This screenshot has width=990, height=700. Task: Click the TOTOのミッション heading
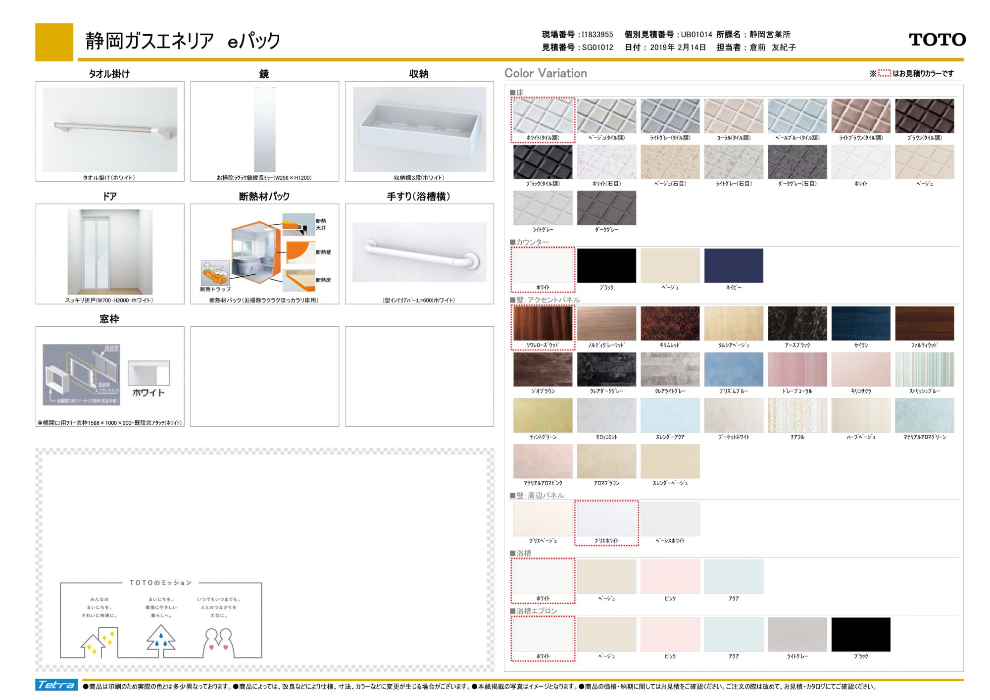160,583
